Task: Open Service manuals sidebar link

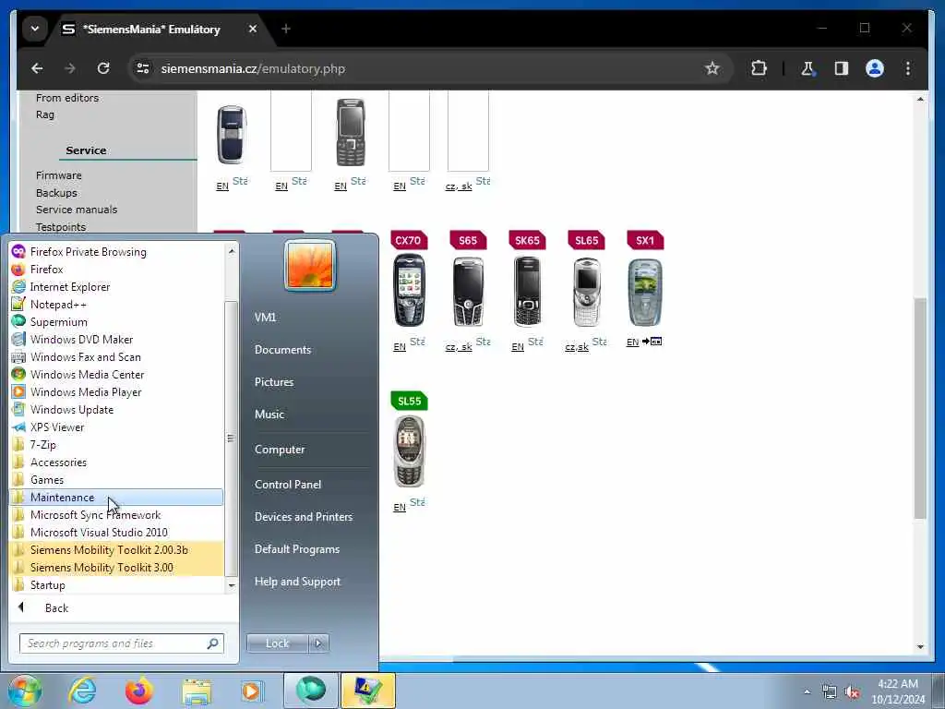Action: point(77,210)
